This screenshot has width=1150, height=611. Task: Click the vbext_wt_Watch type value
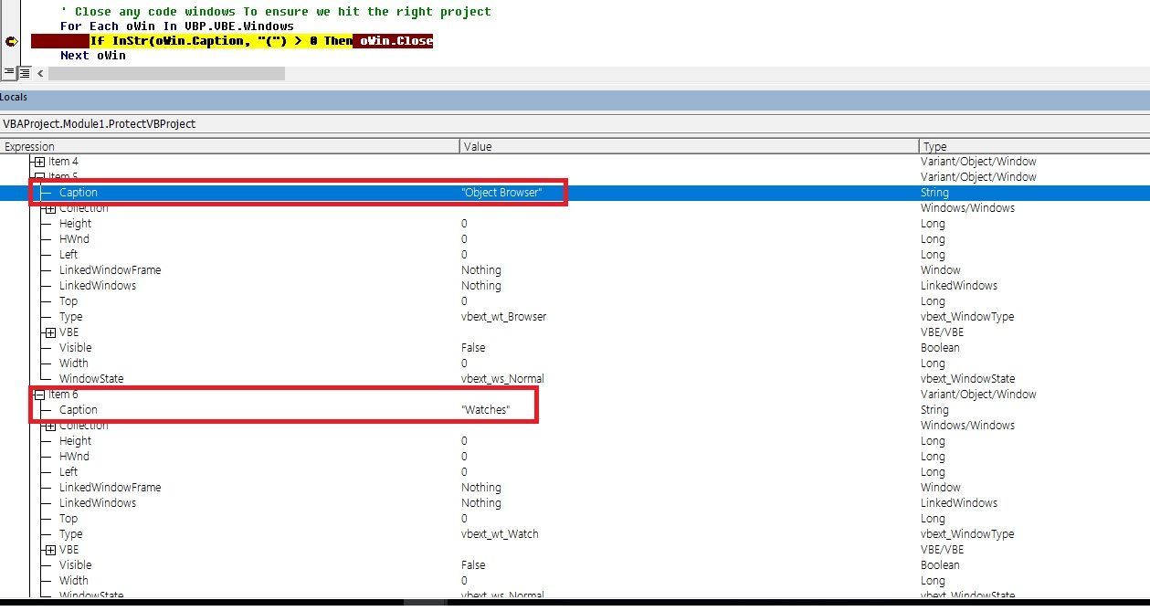(x=500, y=534)
